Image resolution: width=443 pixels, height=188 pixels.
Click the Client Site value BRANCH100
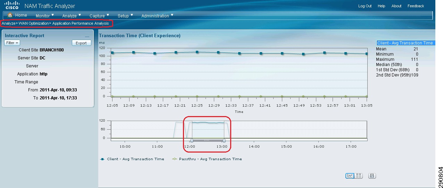(52, 50)
